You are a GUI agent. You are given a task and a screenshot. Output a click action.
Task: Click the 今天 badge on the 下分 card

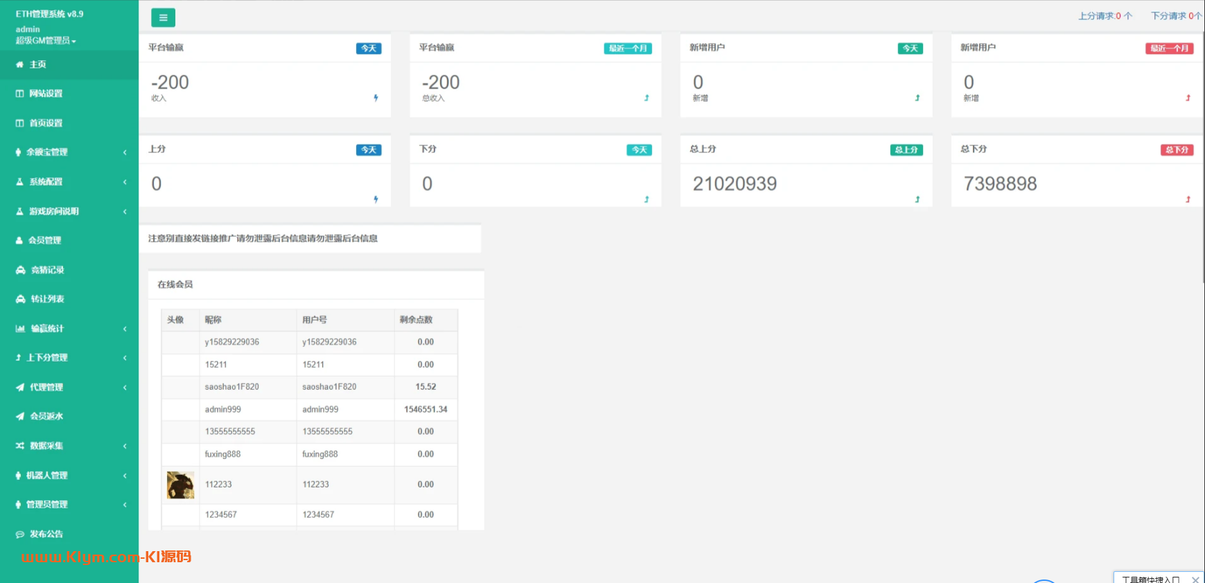640,150
